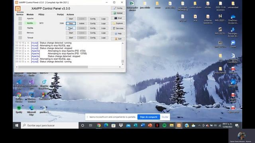
Task: View Logs for Mercury
Action: (x=104, y=33)
